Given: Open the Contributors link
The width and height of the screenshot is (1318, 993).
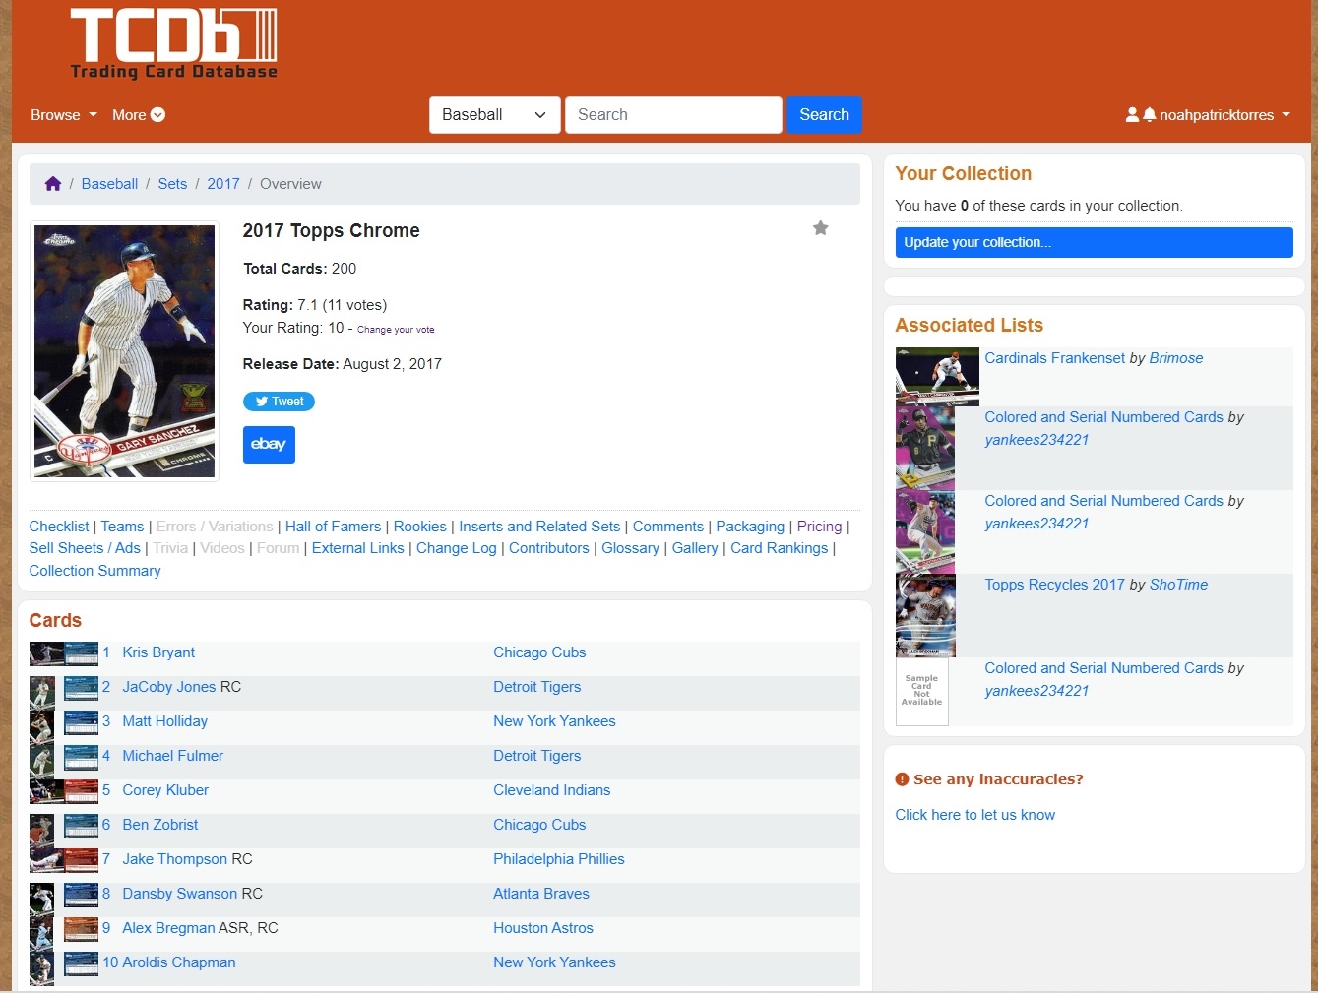Looking at the screenshot, I should coord(549,548).
